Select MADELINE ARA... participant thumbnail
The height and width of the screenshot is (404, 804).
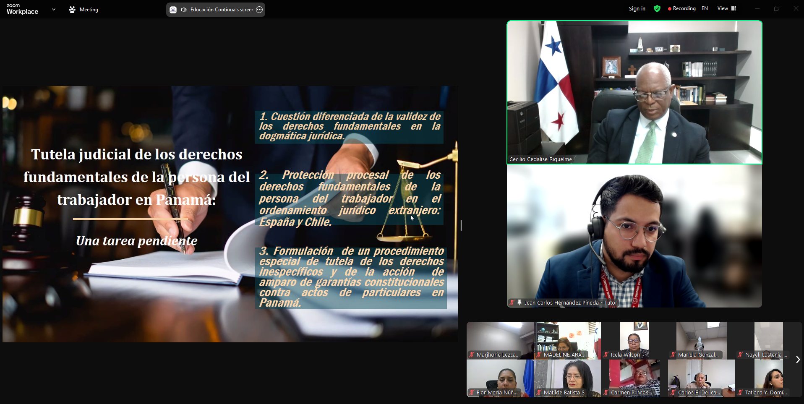pos(567,341)
